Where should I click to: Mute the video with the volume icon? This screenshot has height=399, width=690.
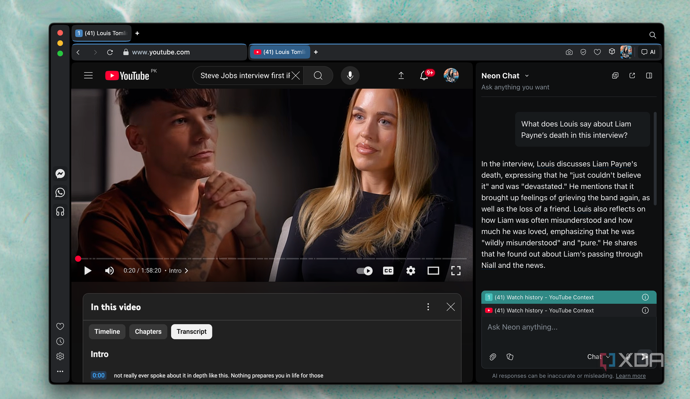(109, 271)
